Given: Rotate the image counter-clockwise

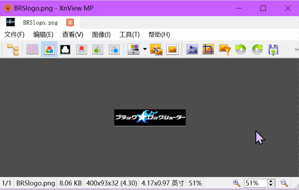Looking at the screenshot, I should [241, 49].
